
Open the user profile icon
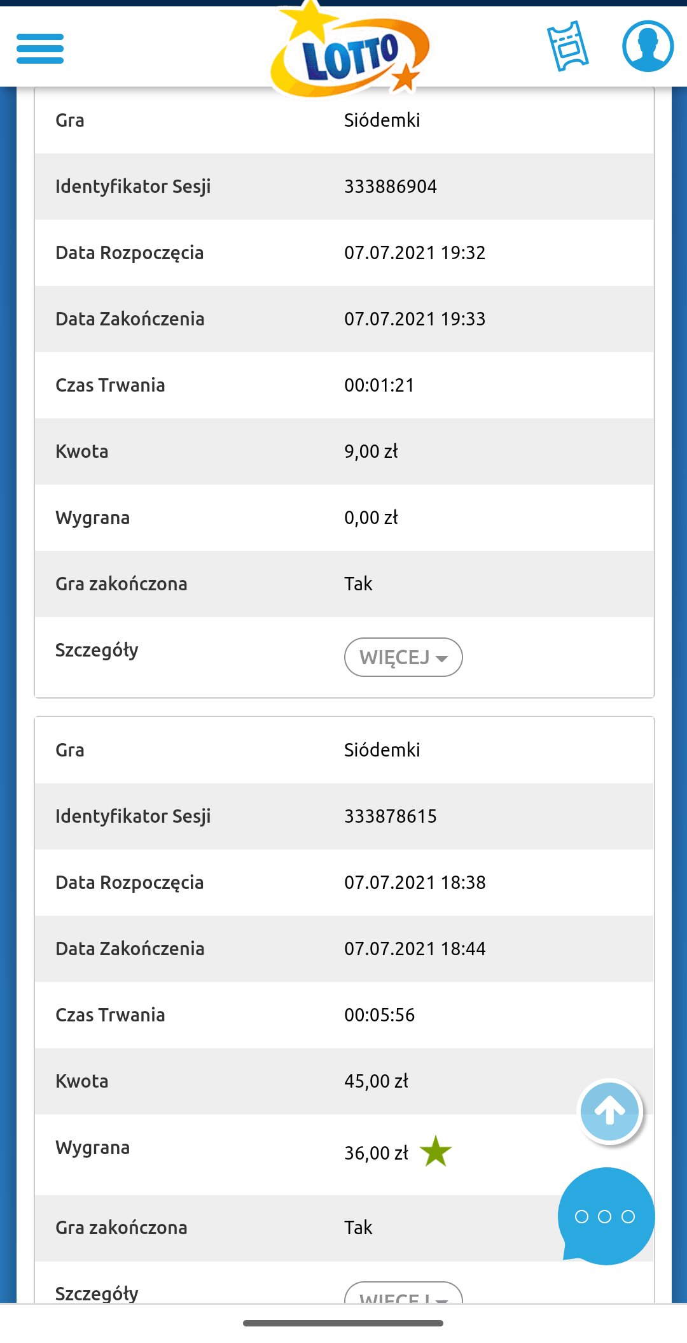[648, 46]
